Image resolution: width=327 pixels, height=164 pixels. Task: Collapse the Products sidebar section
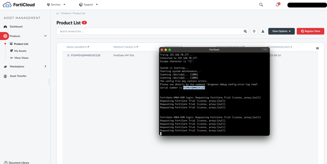[x=45, y=36]
